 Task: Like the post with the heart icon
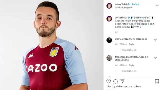(108, 81)
